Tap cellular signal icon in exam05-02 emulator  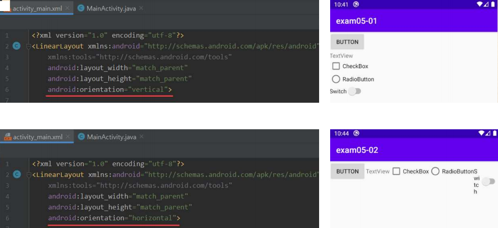click(488, 133)
